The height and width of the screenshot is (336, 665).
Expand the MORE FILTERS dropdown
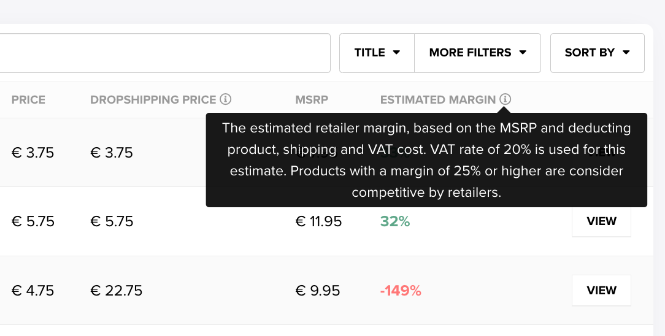coord(477,53)
